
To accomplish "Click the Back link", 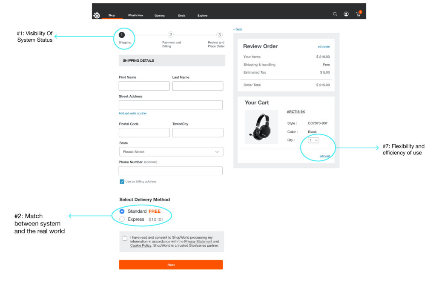I will pos(238,29).
